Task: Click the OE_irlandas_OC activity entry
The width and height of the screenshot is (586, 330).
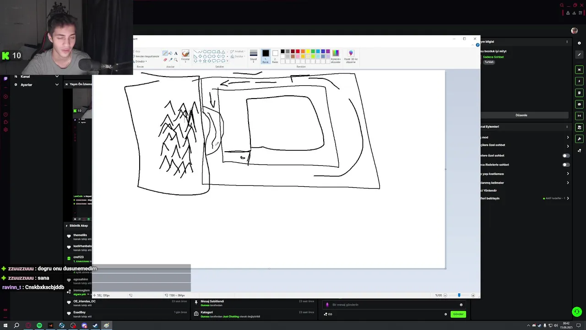Action: [x=127, y=303]
